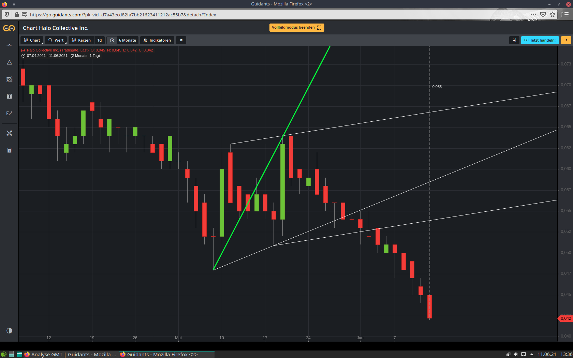
Task: Open the Chart dropdown menu
Action: click(x=32, y=40)
